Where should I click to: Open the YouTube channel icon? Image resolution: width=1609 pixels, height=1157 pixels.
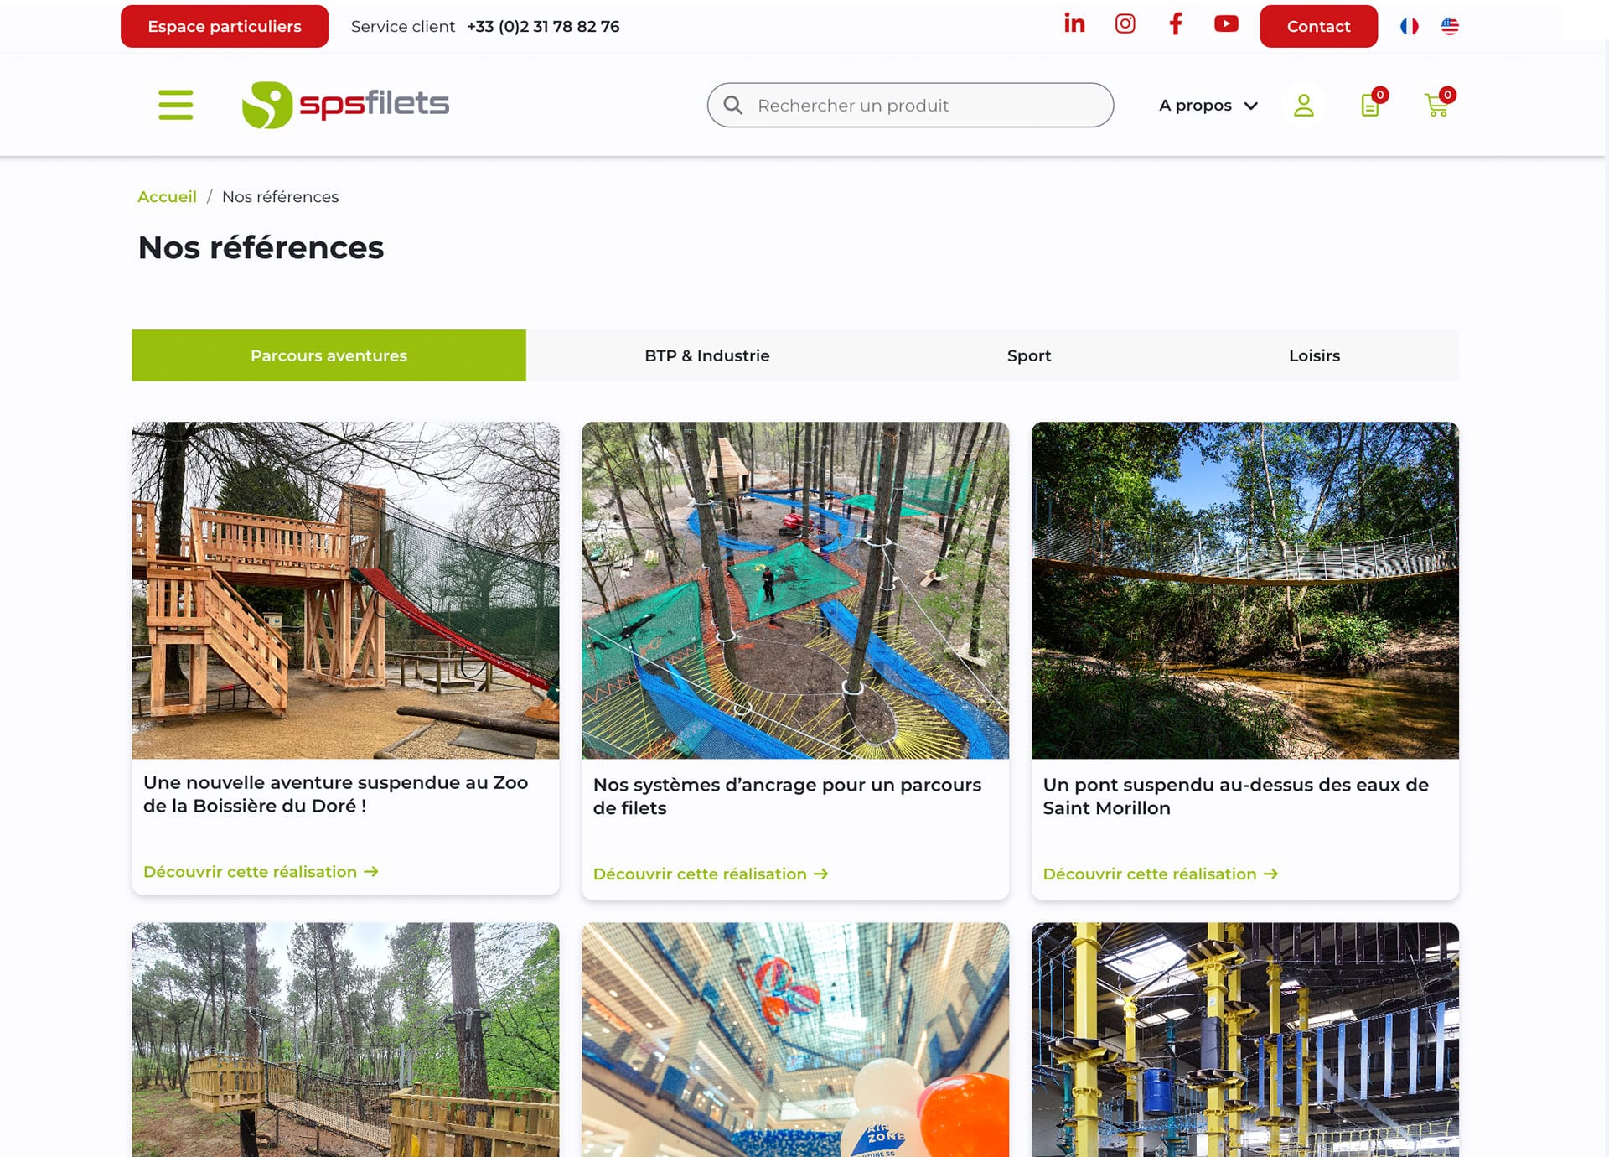pos(1226,23)
